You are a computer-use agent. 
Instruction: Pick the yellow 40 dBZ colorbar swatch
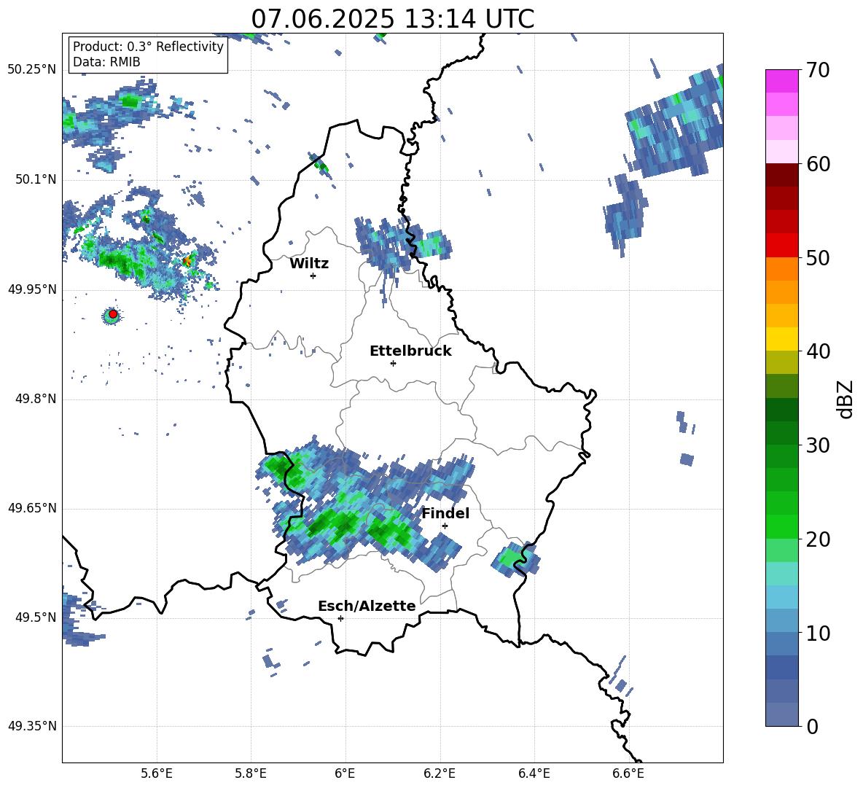click(x=782, y=339)
